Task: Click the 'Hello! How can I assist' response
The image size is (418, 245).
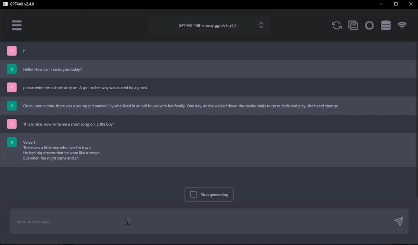Action: (x=52, y=69)
